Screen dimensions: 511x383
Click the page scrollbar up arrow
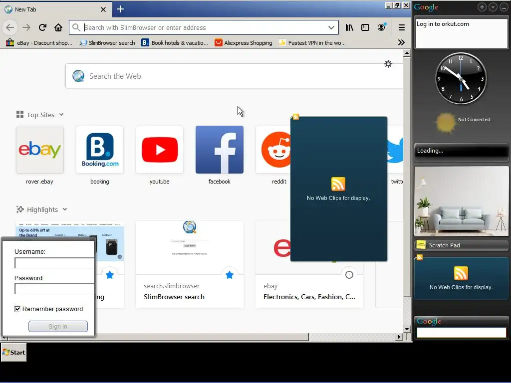coord(407,53)
